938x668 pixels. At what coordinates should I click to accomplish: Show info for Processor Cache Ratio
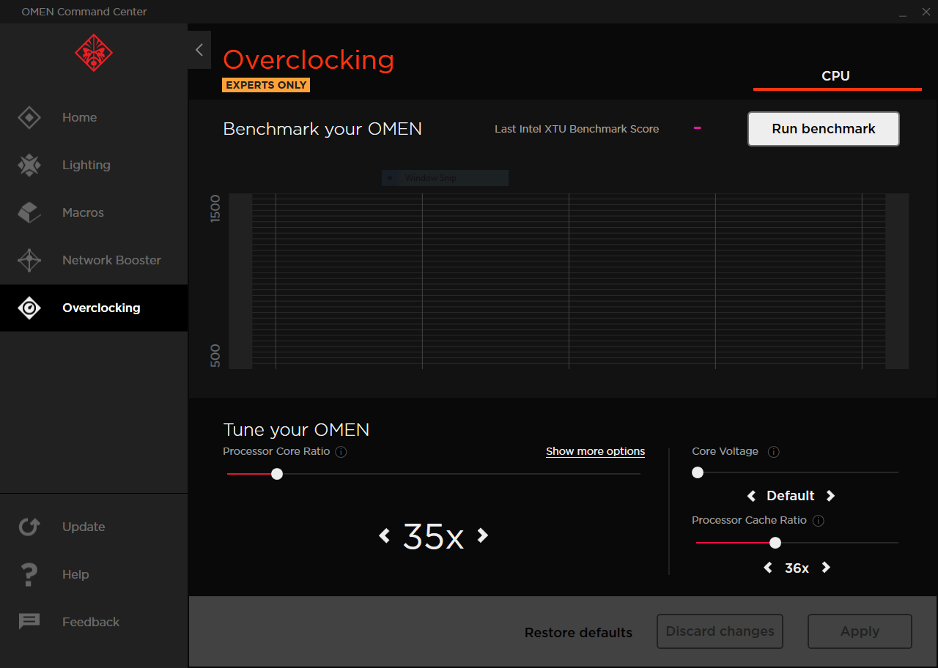(819, 521)
